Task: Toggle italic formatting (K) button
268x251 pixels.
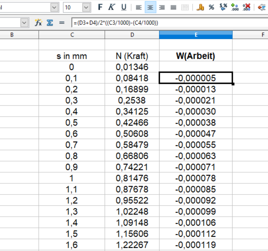Action: (112, 7)
